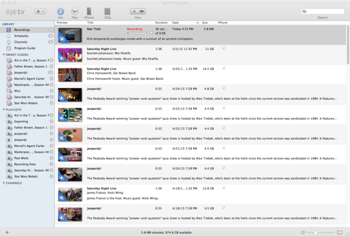Screen dimensions: 350x237
Task: Toggle iPhone checkbox for 4/22/15 Jeopardy!
Action: click(224, 128)
